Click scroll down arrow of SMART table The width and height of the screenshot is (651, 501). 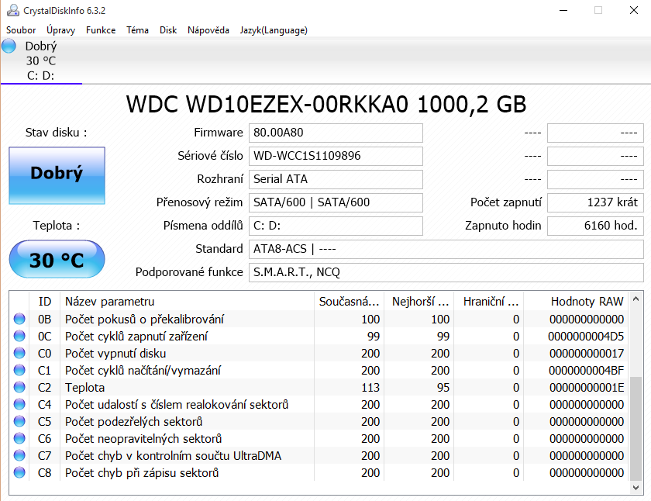635,487
